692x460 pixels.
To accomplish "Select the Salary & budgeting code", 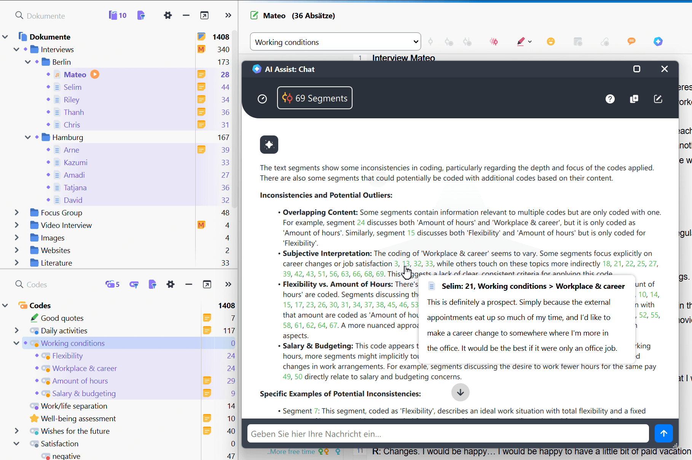I will 84,393.
